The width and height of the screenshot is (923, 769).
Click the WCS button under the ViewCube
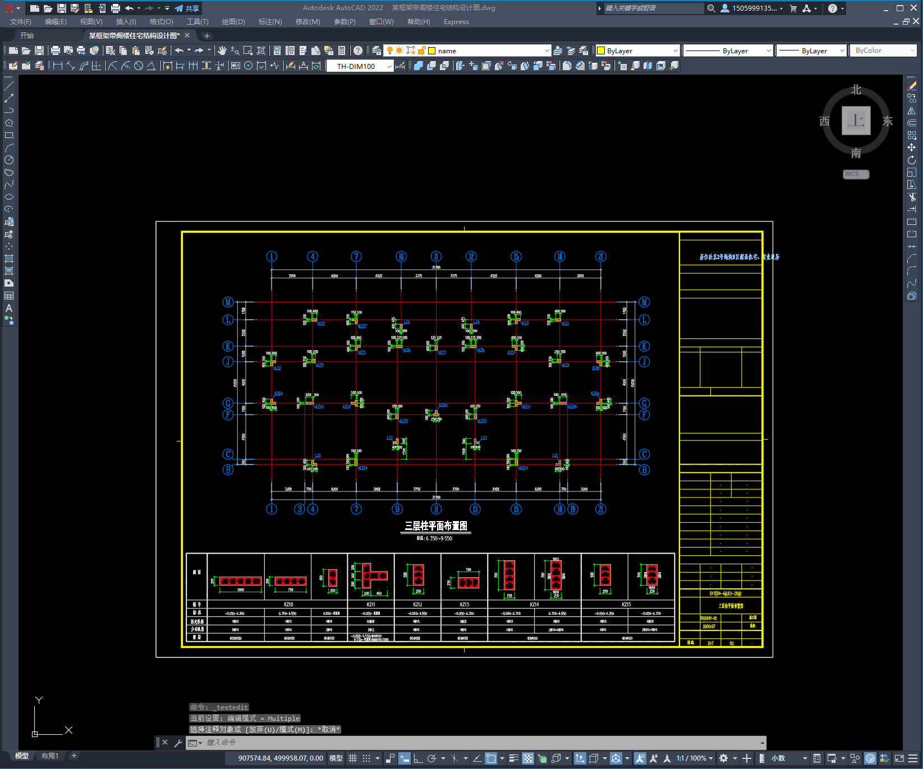pyautogui.click(x=856, y=174)
